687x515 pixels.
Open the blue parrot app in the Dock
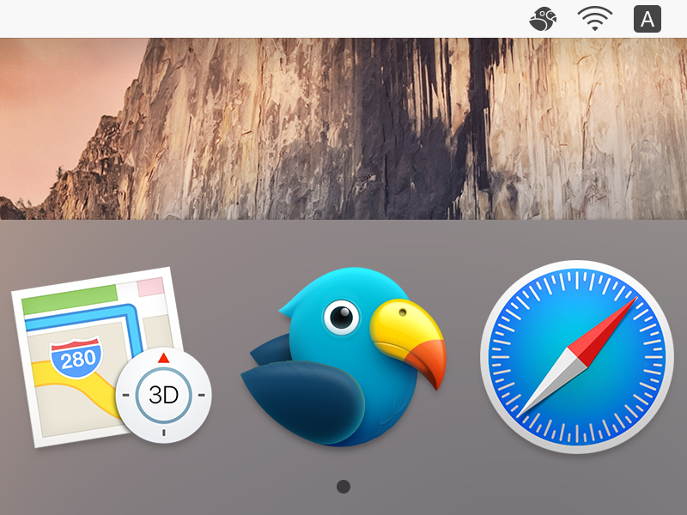343,357
